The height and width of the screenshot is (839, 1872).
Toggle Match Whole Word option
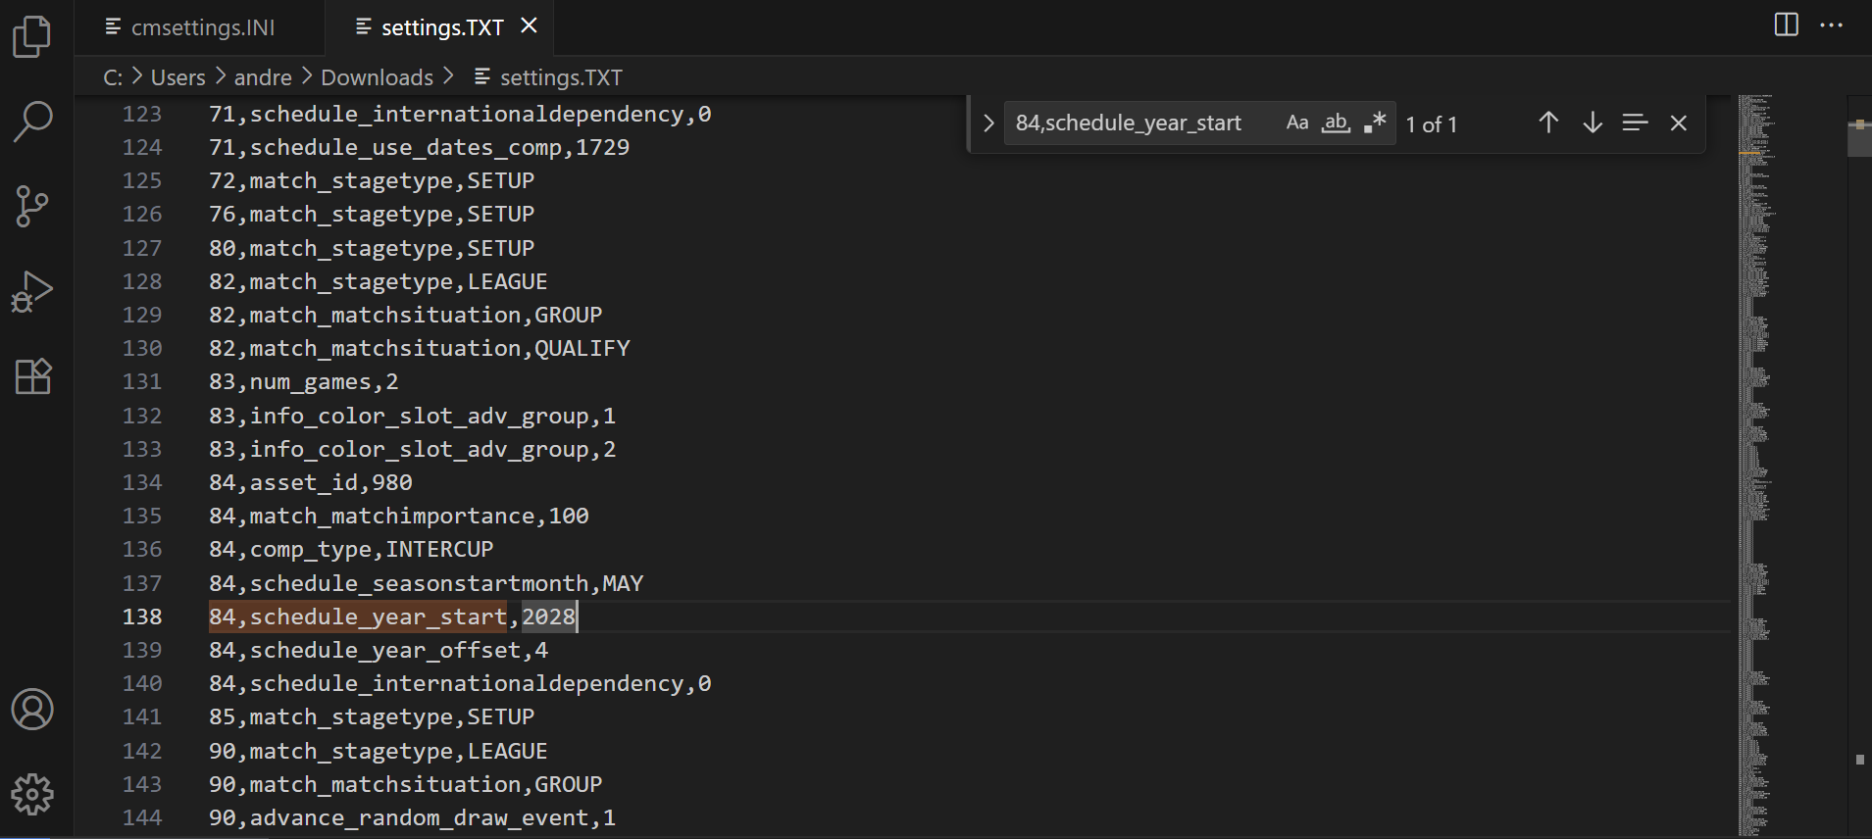coord(1336,123)
